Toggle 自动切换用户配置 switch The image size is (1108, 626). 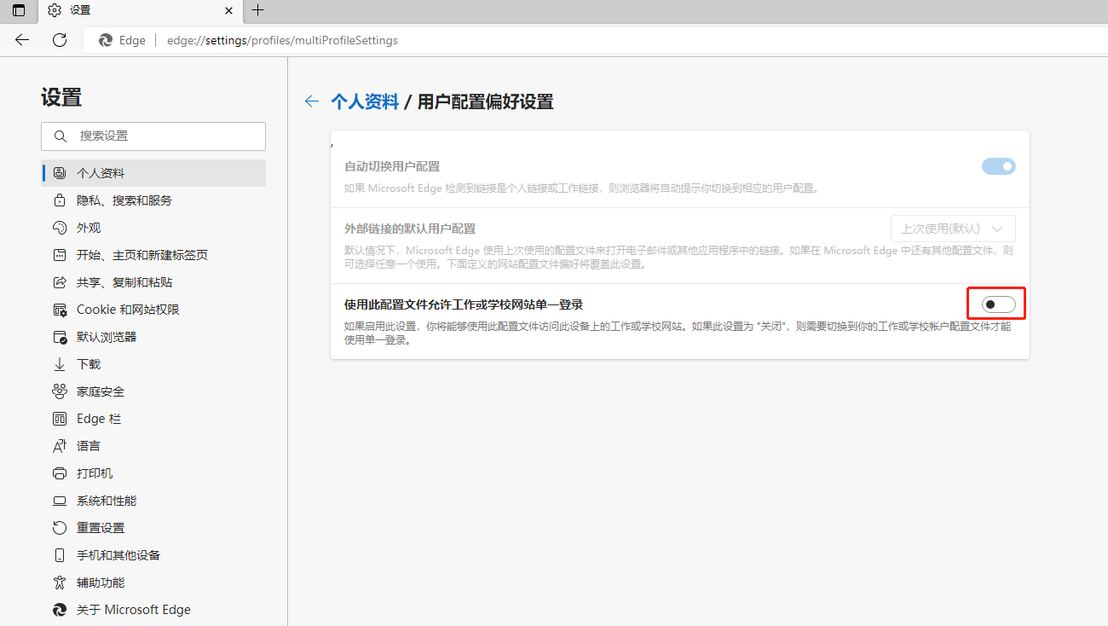click(x=999, y=166)
